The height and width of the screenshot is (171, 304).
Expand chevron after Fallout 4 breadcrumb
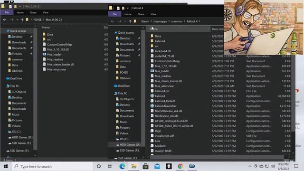(199, 21)
